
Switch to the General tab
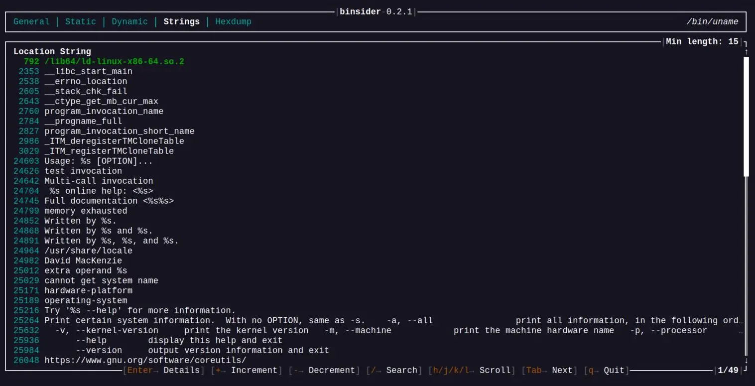click(x=31, y=22)
